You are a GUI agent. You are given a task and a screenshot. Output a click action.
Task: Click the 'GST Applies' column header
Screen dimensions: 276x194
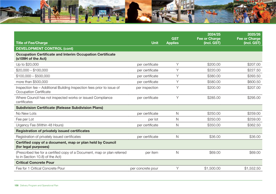pyautogui.click(x=172, y=41)
